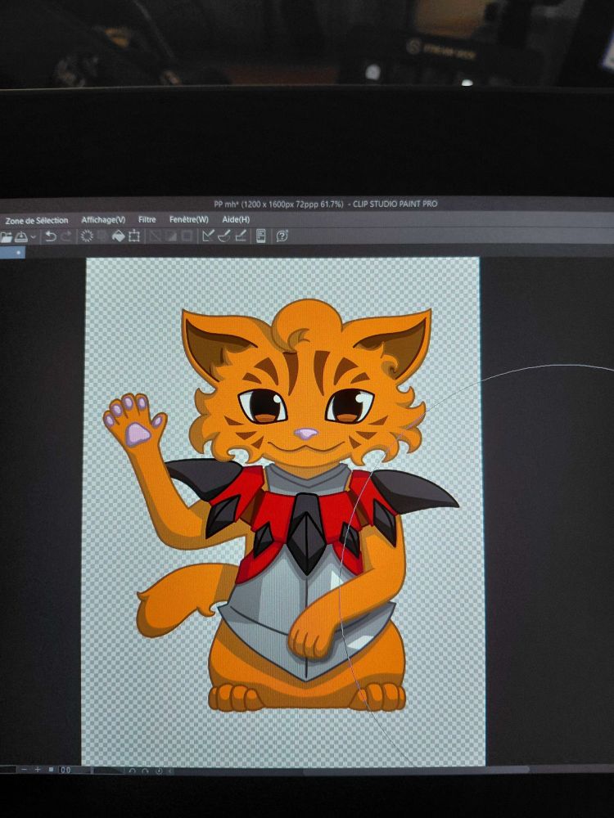
Task: Click the cat's pink nose on canvas
Action: pos(305,433)
